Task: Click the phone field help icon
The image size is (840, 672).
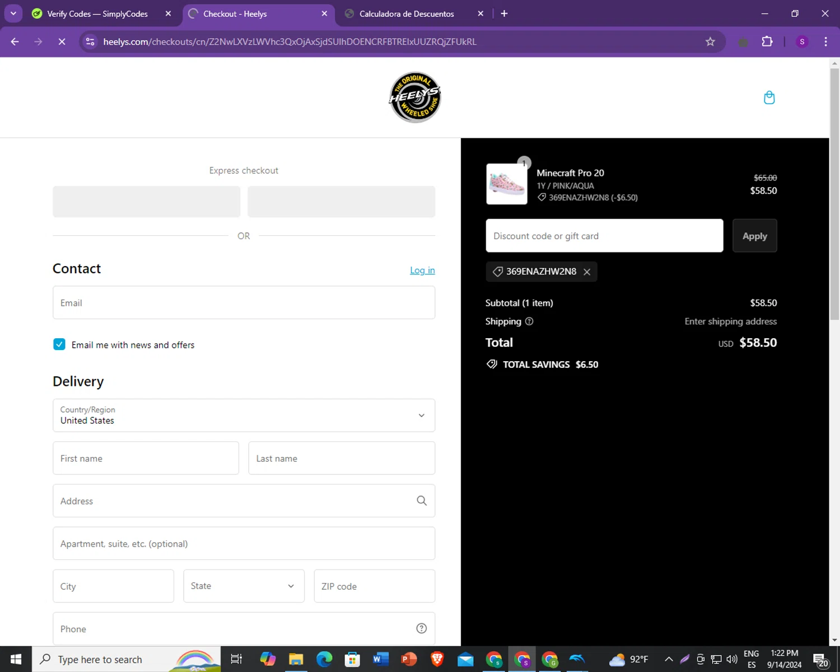Action: [x=422, y=628]
